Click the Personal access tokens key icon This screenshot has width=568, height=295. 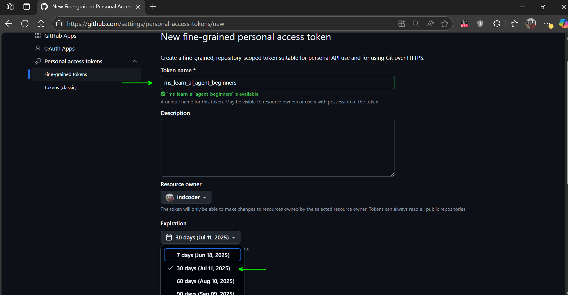[x=38, y=61]
